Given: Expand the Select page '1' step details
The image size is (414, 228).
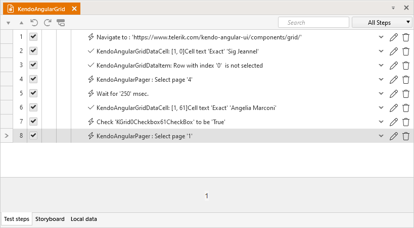Looking at the screenshot, I should (381, 136).
